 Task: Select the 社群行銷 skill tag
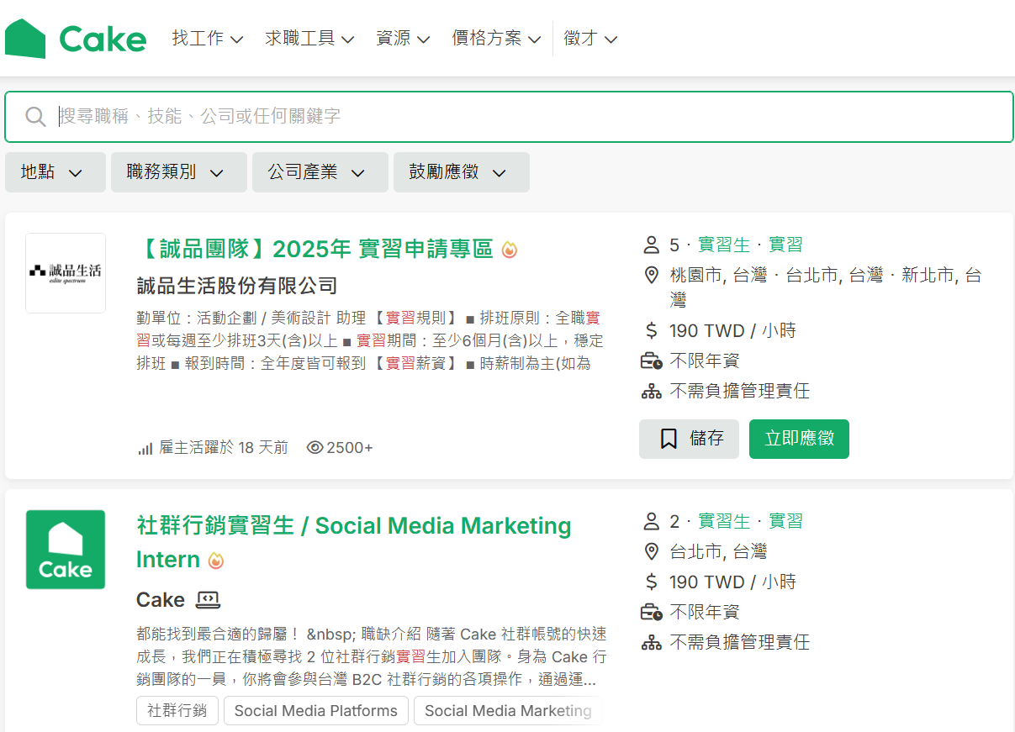177,710
